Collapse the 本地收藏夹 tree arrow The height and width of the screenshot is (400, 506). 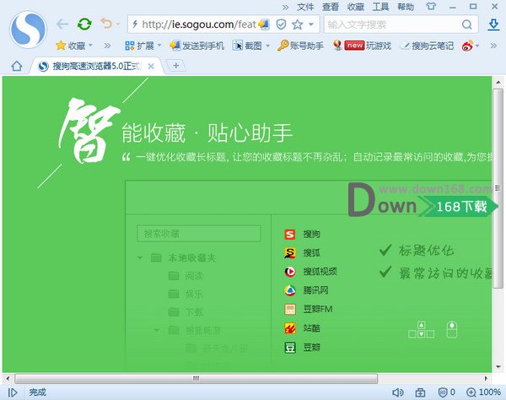(x=140, y=257)
